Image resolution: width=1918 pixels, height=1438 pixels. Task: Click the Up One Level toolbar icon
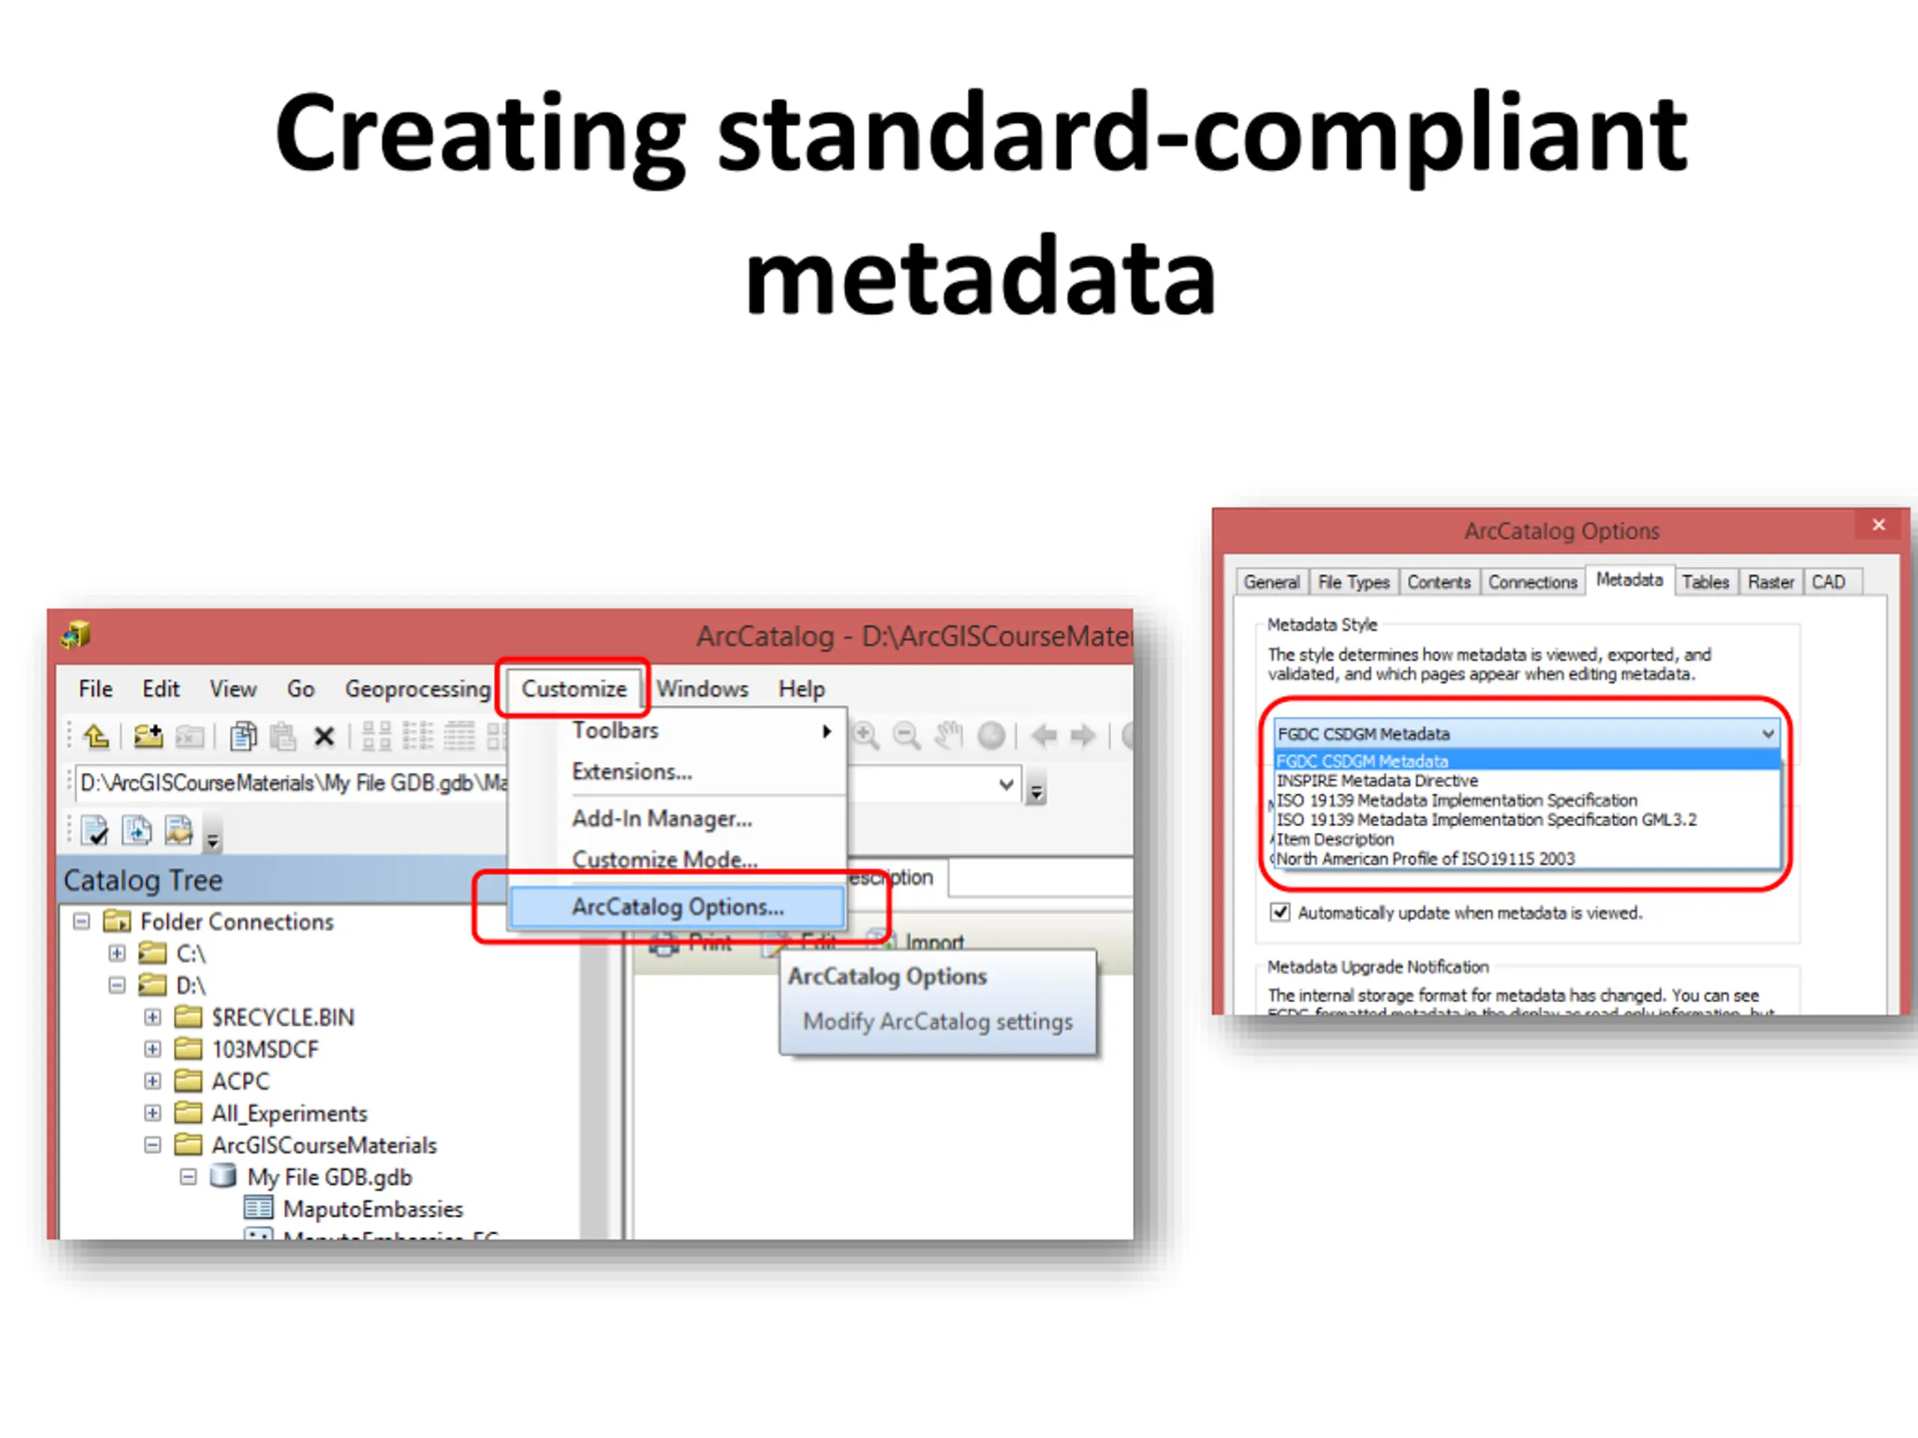point(96,737)
